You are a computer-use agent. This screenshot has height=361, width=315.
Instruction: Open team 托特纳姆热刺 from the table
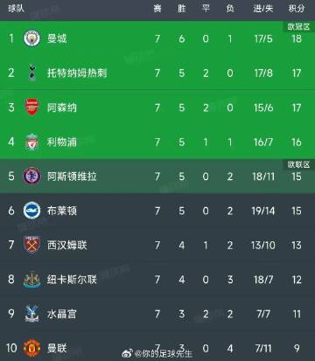[x=77, y=73]
